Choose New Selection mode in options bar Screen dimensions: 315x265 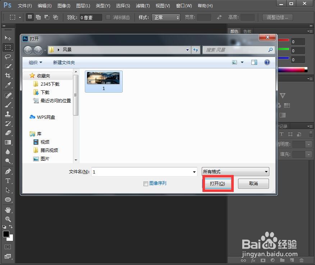30,17
